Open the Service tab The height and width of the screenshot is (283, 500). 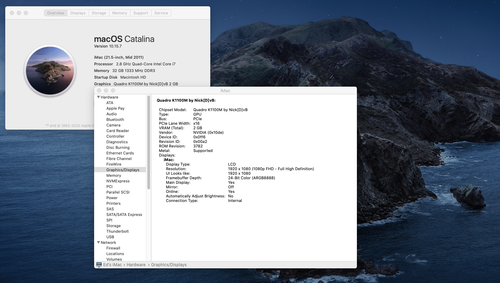161,13
